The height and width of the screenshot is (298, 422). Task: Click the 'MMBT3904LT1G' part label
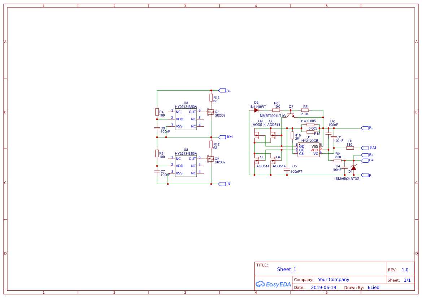[273, 116]
